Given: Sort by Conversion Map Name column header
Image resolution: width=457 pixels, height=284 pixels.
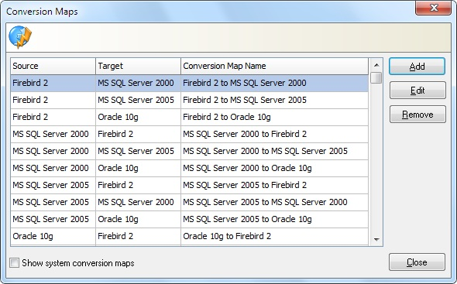Looking at the screenshot, I should click(274, 66).
